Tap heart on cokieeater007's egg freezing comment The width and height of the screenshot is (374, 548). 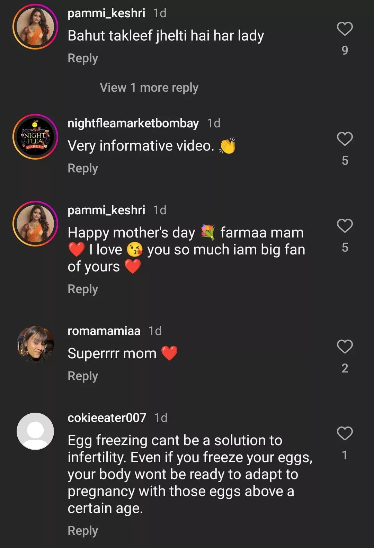(x=345, y=434)
